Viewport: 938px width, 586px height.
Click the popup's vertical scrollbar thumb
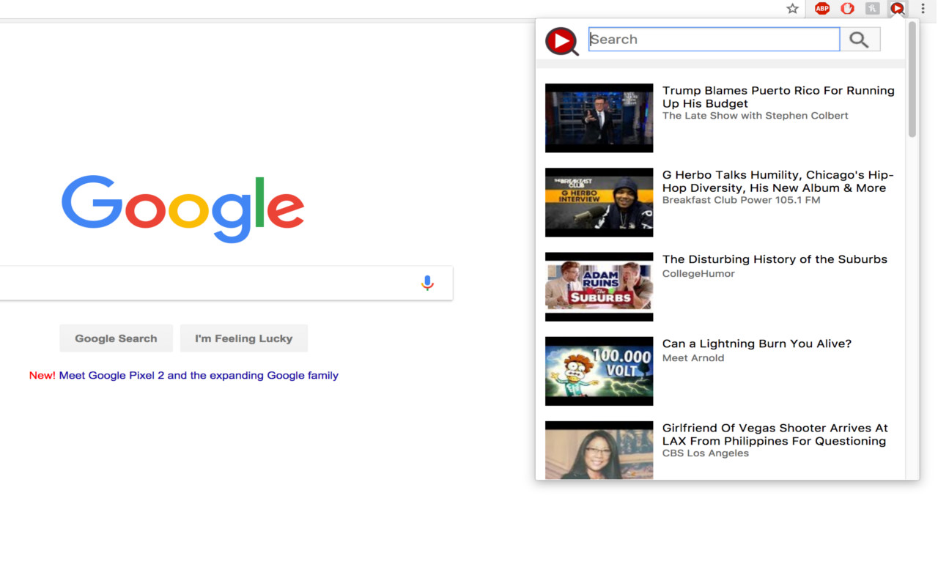coord(912,79)
